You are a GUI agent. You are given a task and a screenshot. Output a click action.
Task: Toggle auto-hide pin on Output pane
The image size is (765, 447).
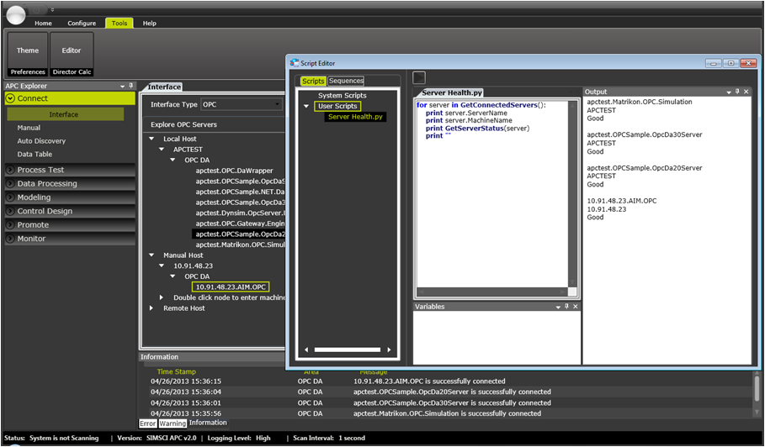tap(737, 92)
